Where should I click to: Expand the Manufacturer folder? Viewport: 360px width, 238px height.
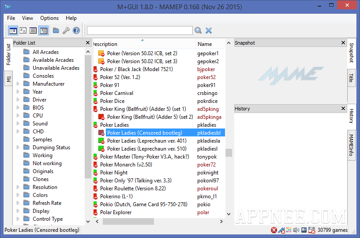[18, 84]
